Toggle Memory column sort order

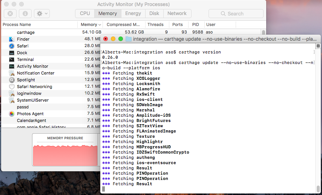[90, 24]
